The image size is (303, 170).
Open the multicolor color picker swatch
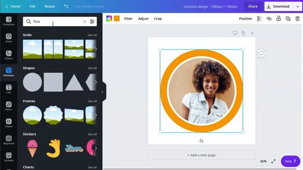click(109, 18)
